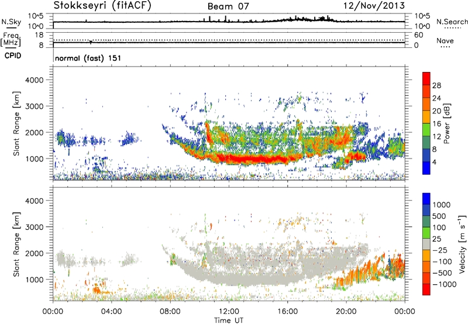Click the '08:00' time axis label

click(x=170, y=312)
